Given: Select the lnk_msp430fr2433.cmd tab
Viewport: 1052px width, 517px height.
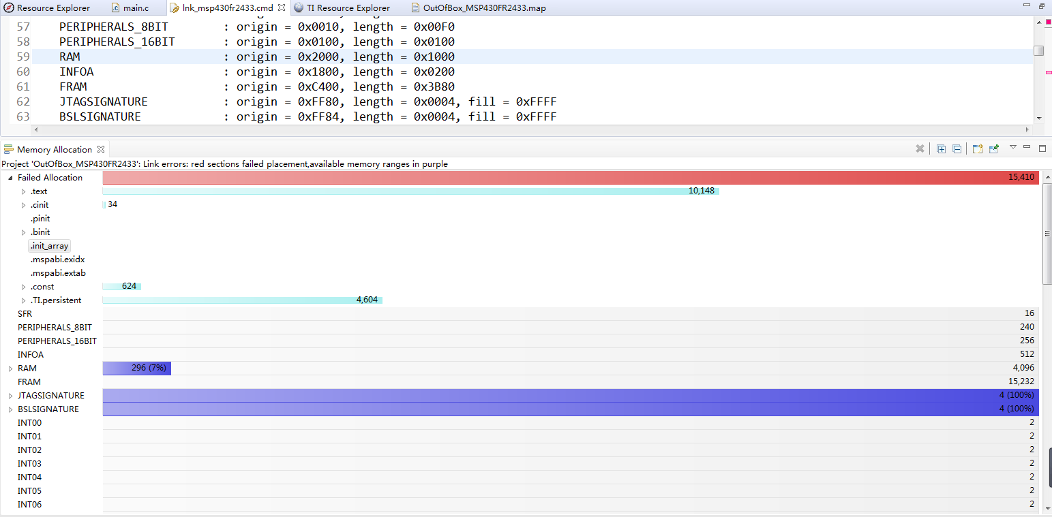Looking at the screenshot, I should [x=228, y=8].
